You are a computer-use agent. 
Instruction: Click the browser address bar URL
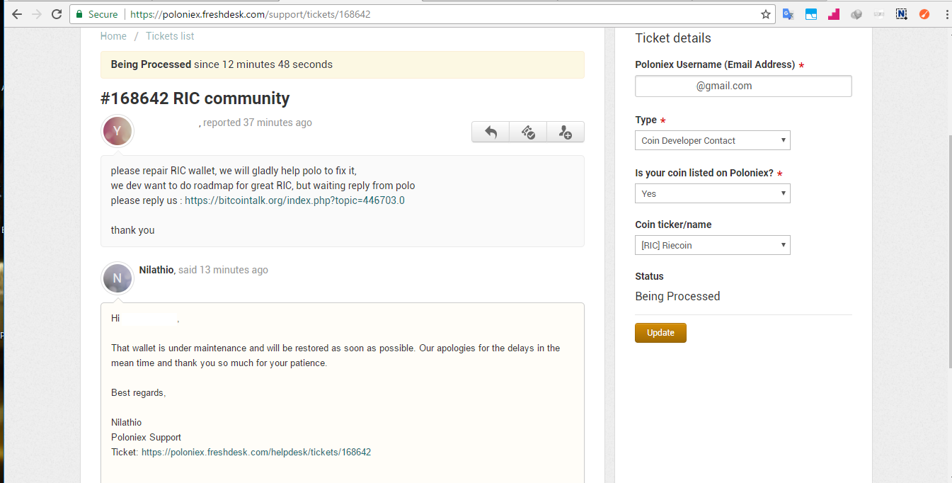250,14
